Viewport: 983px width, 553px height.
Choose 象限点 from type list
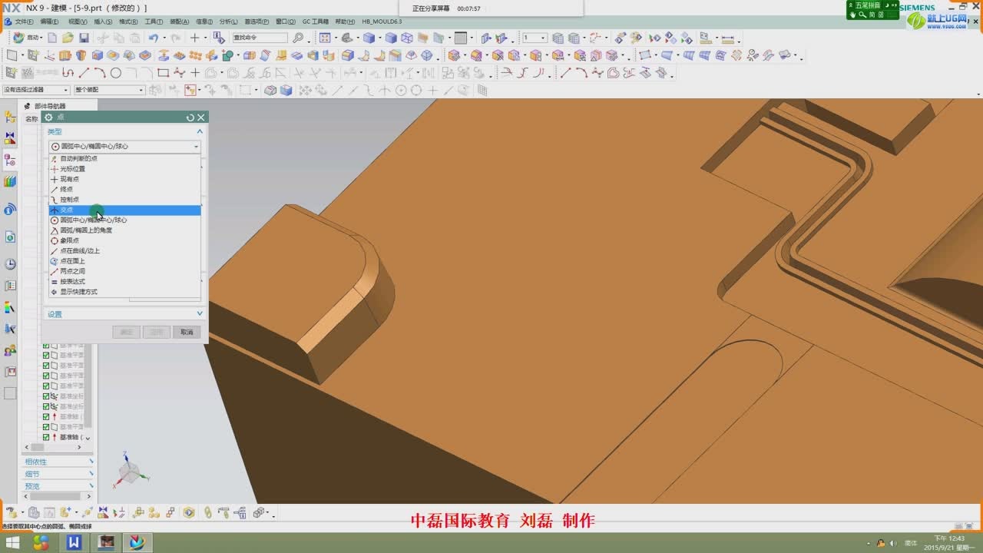pos(125,240)
